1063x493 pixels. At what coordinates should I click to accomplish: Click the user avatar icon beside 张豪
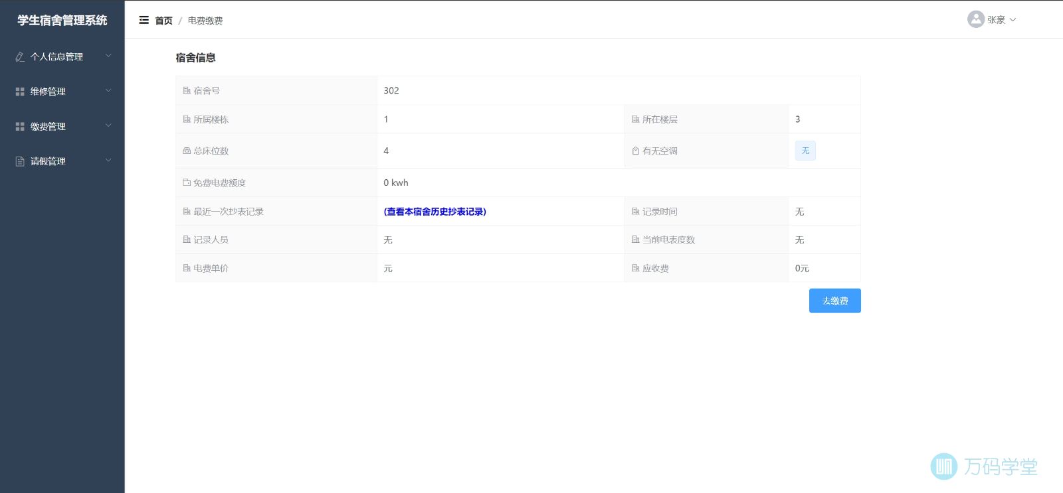[x=975, y=19]
